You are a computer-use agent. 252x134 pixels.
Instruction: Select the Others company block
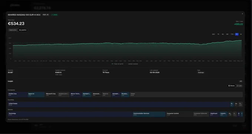pos(186,95)
